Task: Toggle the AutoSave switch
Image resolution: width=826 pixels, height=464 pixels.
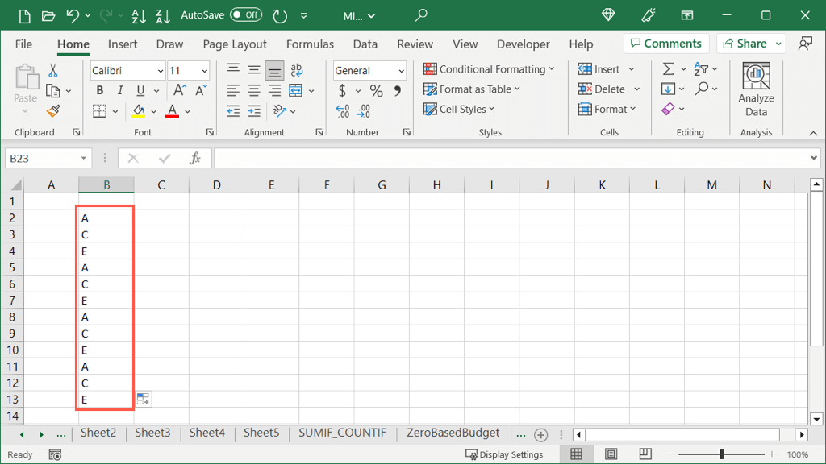Action: coord(245,15)
